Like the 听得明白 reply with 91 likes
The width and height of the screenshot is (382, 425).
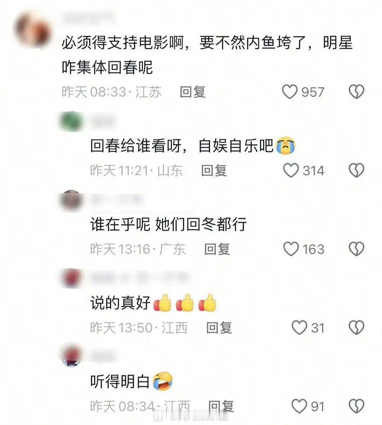299,406
